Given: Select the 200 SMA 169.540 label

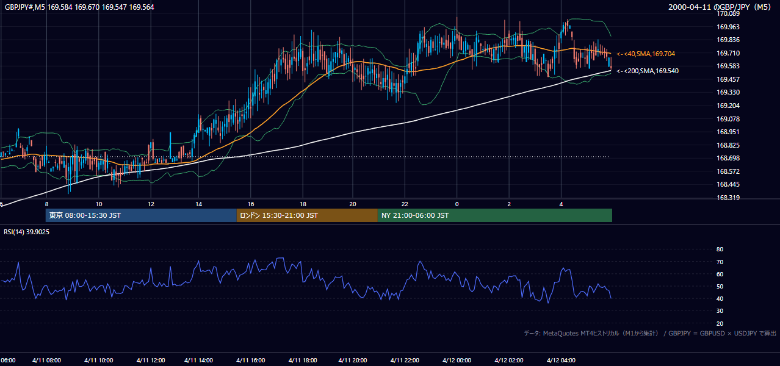Looking at the screenshot, I should point(648,71).
